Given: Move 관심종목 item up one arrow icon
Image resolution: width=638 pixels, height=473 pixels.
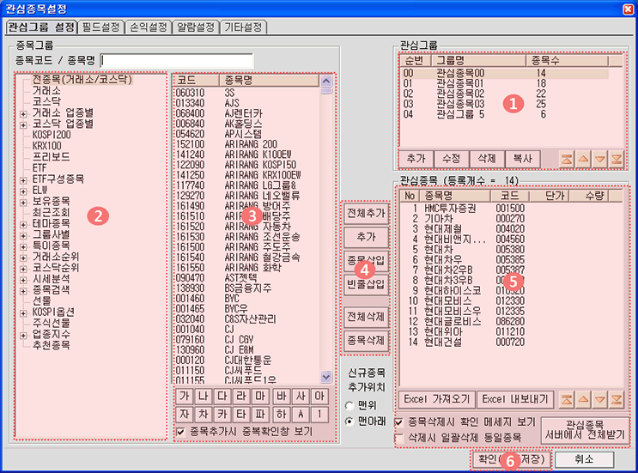Looking at the screenshot, I should 582,400.
